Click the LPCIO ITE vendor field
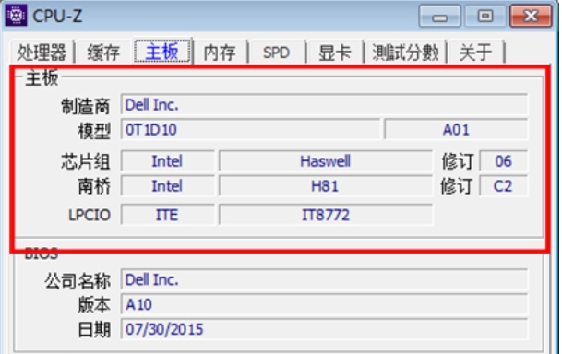The height and width of the screenshot is (354, 562). (x=167, y=215)
